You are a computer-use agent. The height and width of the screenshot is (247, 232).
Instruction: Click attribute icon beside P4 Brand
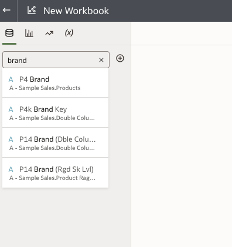point(11,79)
